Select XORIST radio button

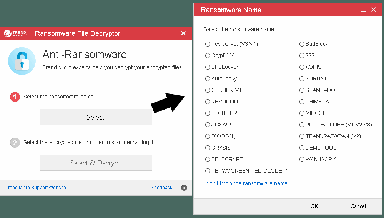point(302,67)
